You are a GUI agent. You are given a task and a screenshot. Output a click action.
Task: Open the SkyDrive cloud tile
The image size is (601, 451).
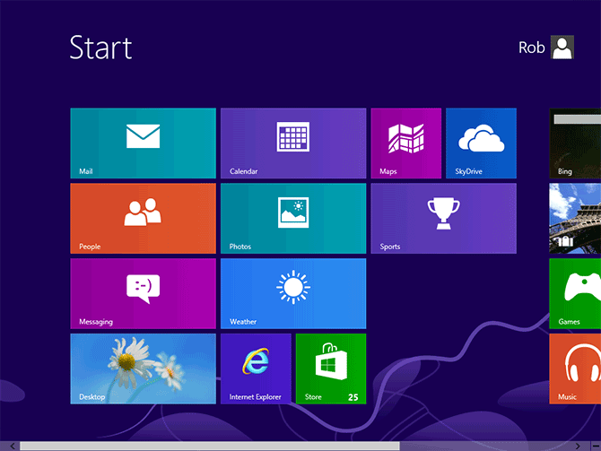click(481, 143)
